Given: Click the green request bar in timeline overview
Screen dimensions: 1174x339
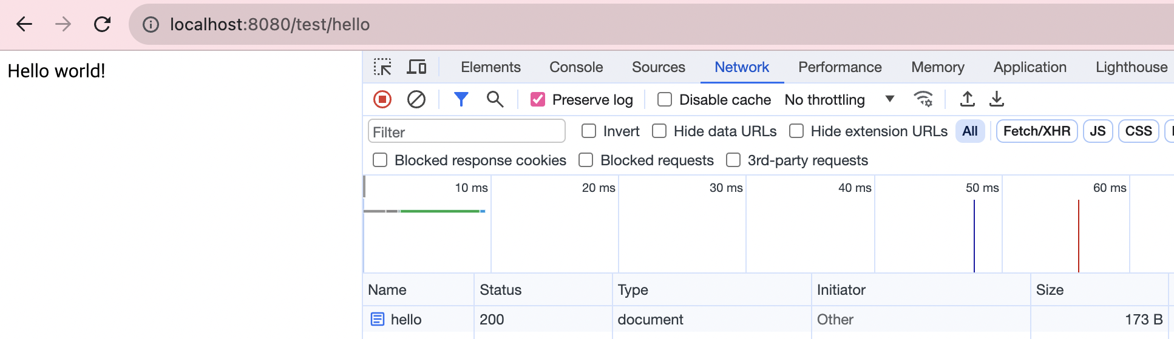Looking at the screenshot, I should pos(440,211).
